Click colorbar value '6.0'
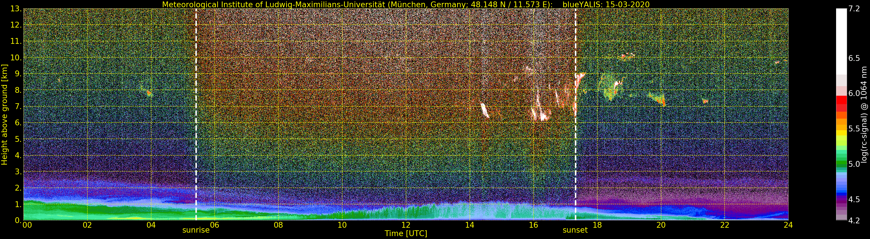The image size is (870, 239). pos(854,93)
